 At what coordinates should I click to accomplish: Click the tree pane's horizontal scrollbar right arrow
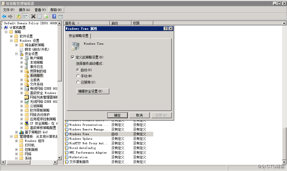tap(55, 162)
